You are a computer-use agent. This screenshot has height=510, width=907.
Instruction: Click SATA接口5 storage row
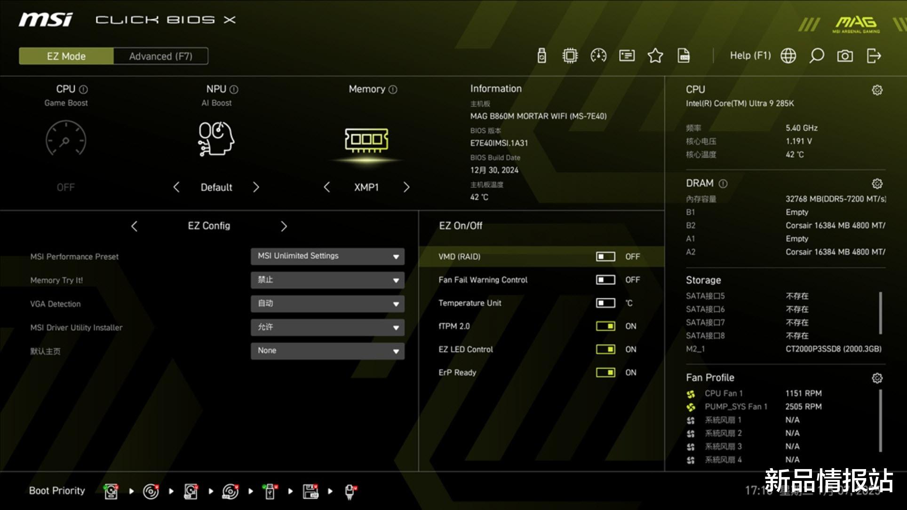click(x=748, y=296)
